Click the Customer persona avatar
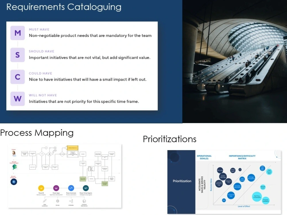The width and height of the screenshot is (287, 215). (14, 154)
